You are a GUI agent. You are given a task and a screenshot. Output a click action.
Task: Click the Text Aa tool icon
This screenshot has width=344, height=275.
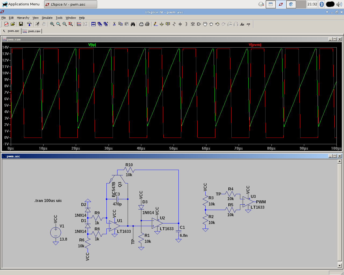(242, 24)
